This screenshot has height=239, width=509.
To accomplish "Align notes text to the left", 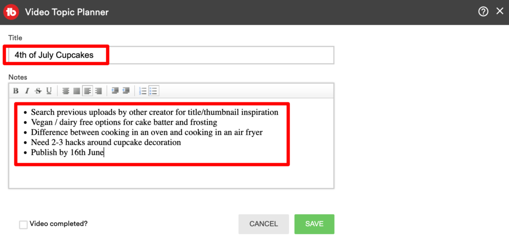I will 87,91.
